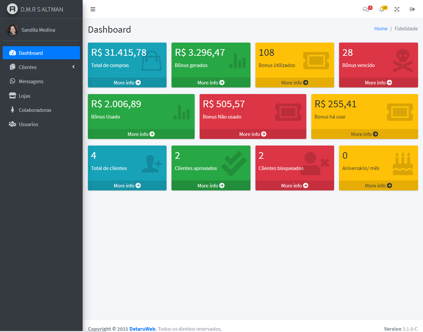Click the R$ 505,57 value
Image resolution: width=423 pixels, height=332 pixels.
[x=224, y=104]
